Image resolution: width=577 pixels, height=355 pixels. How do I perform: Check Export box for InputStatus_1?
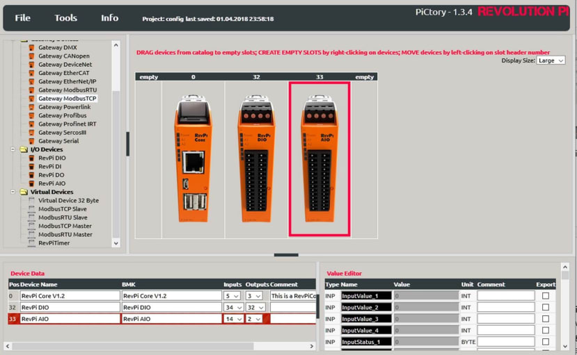546,342
